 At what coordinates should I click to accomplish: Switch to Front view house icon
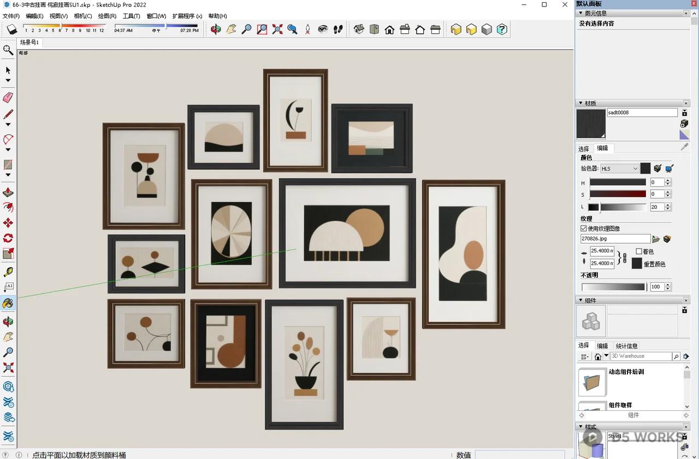[x=389, y=29]
